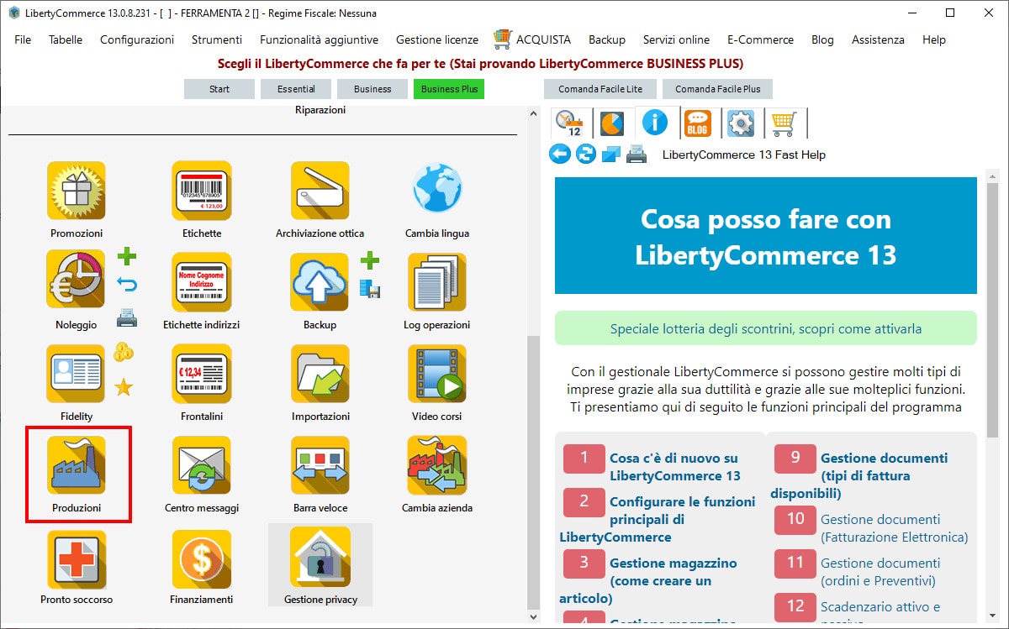Click help panel back arrow

560,155
